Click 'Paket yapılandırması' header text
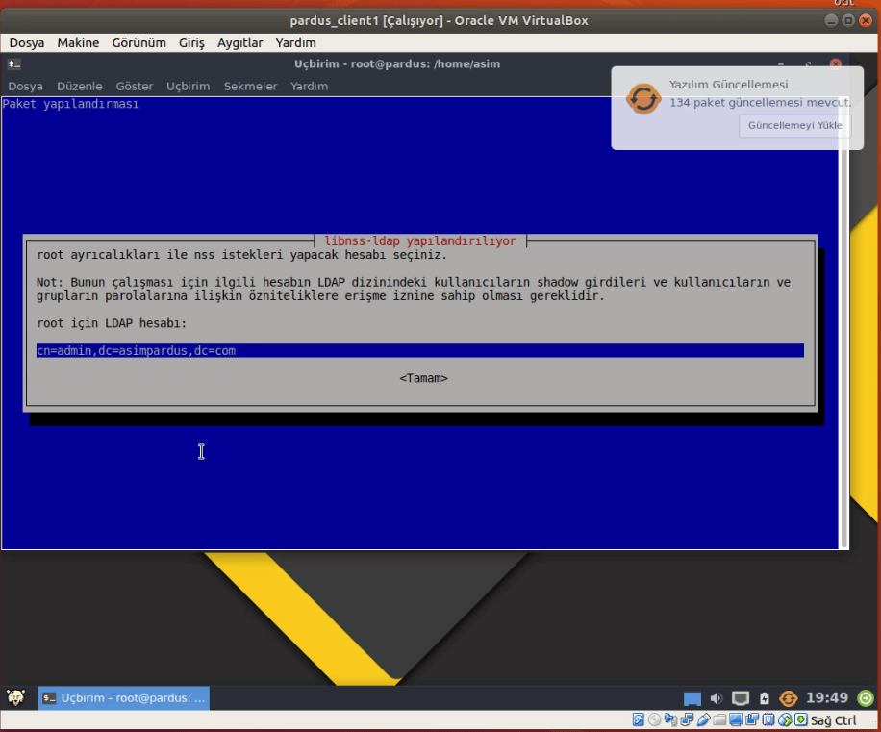The height and width of the screenshot is (732, 881). 70,104
